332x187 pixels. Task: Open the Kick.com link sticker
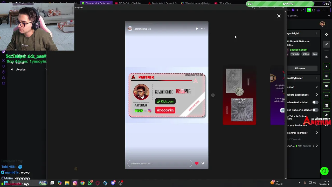[165, 101]
